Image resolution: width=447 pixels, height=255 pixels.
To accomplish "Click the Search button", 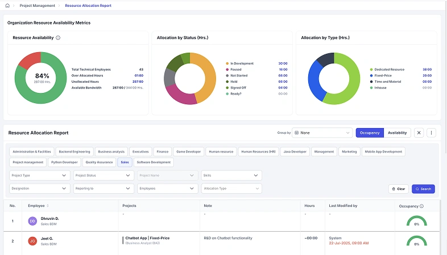I will (423, 189).
